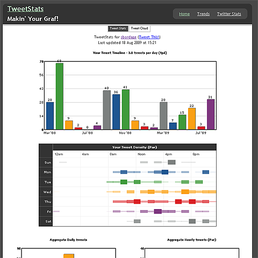The width and height of the screenshot is (258, 258).
Task: Click the Last updated 18 Aug 2009 text
Action: pos(127,42)
